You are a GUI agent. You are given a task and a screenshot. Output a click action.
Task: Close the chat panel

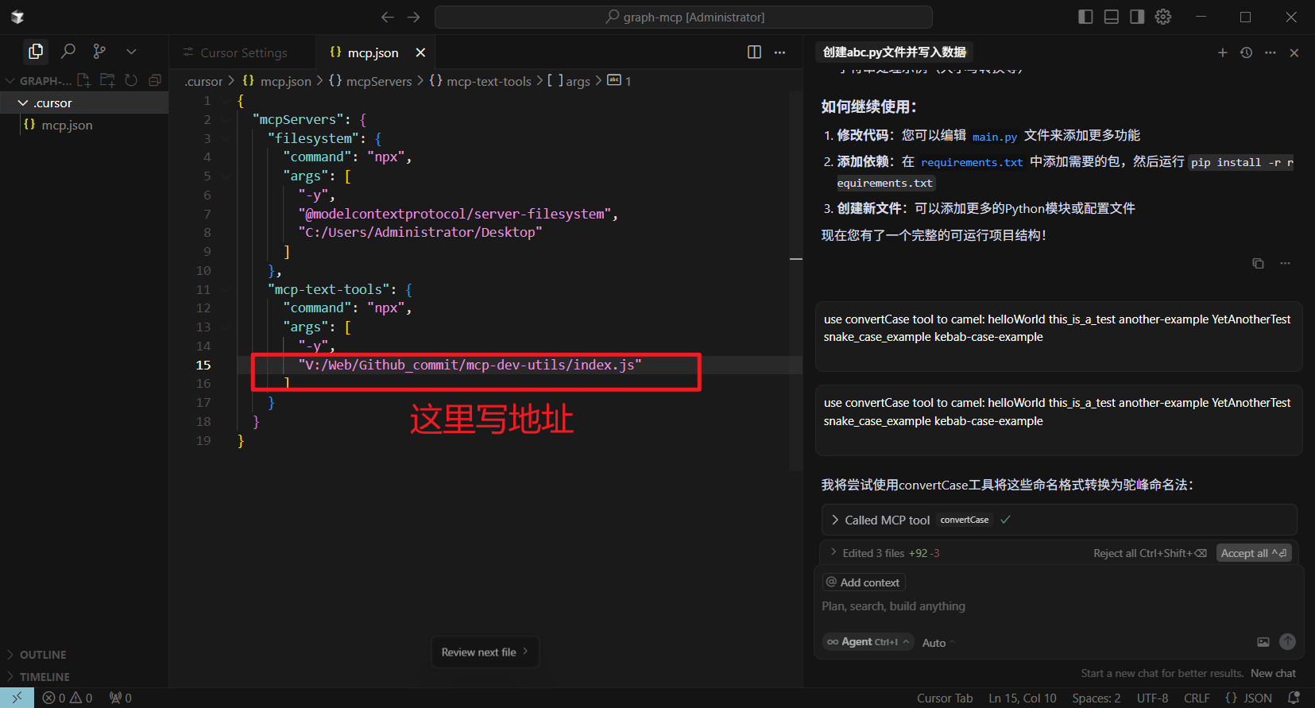(x=1294, y=52)
